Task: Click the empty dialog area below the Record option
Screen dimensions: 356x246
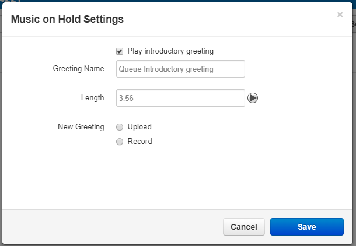Action: [x=177, y=178]
